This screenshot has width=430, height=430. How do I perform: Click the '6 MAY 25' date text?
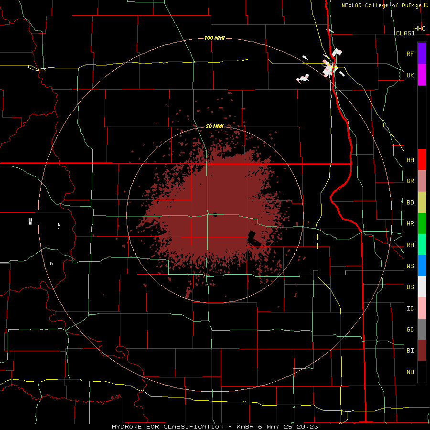tap(275, 427)
